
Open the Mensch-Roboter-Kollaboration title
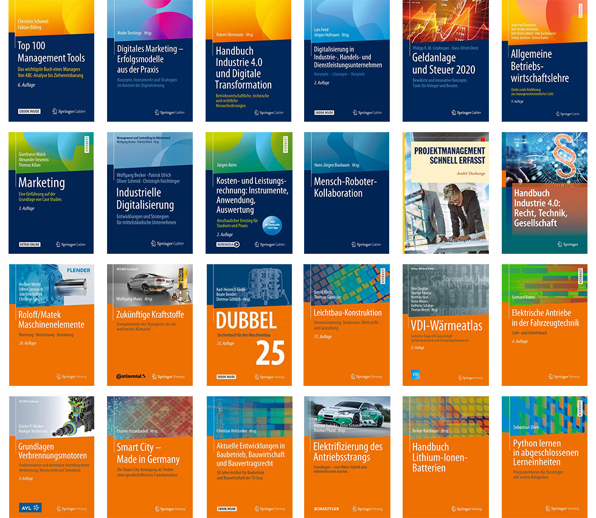tap(347, 192)
